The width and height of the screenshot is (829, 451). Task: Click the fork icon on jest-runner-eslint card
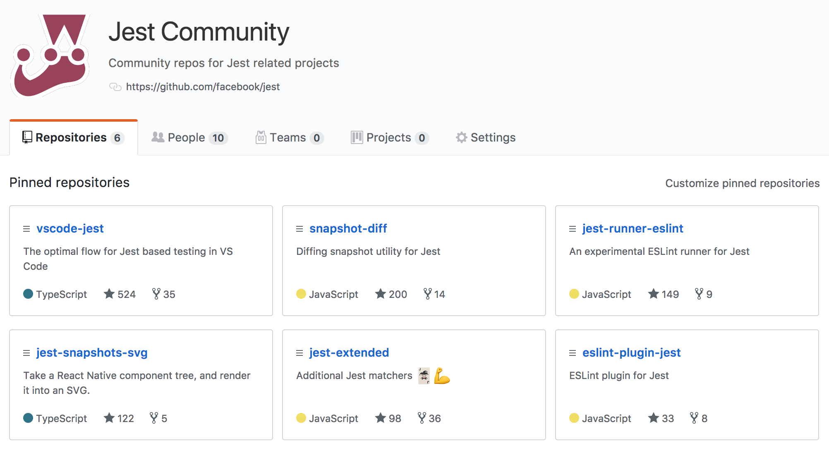tap(699, 294)
